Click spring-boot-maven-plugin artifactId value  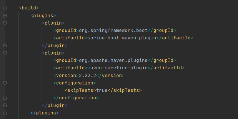click(122, 38)
